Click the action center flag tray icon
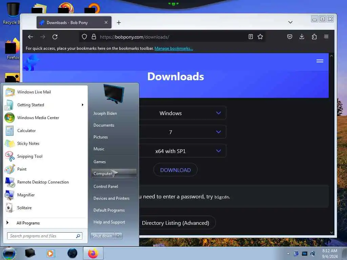The image size is (347, 260). click(x=296, y=254)
